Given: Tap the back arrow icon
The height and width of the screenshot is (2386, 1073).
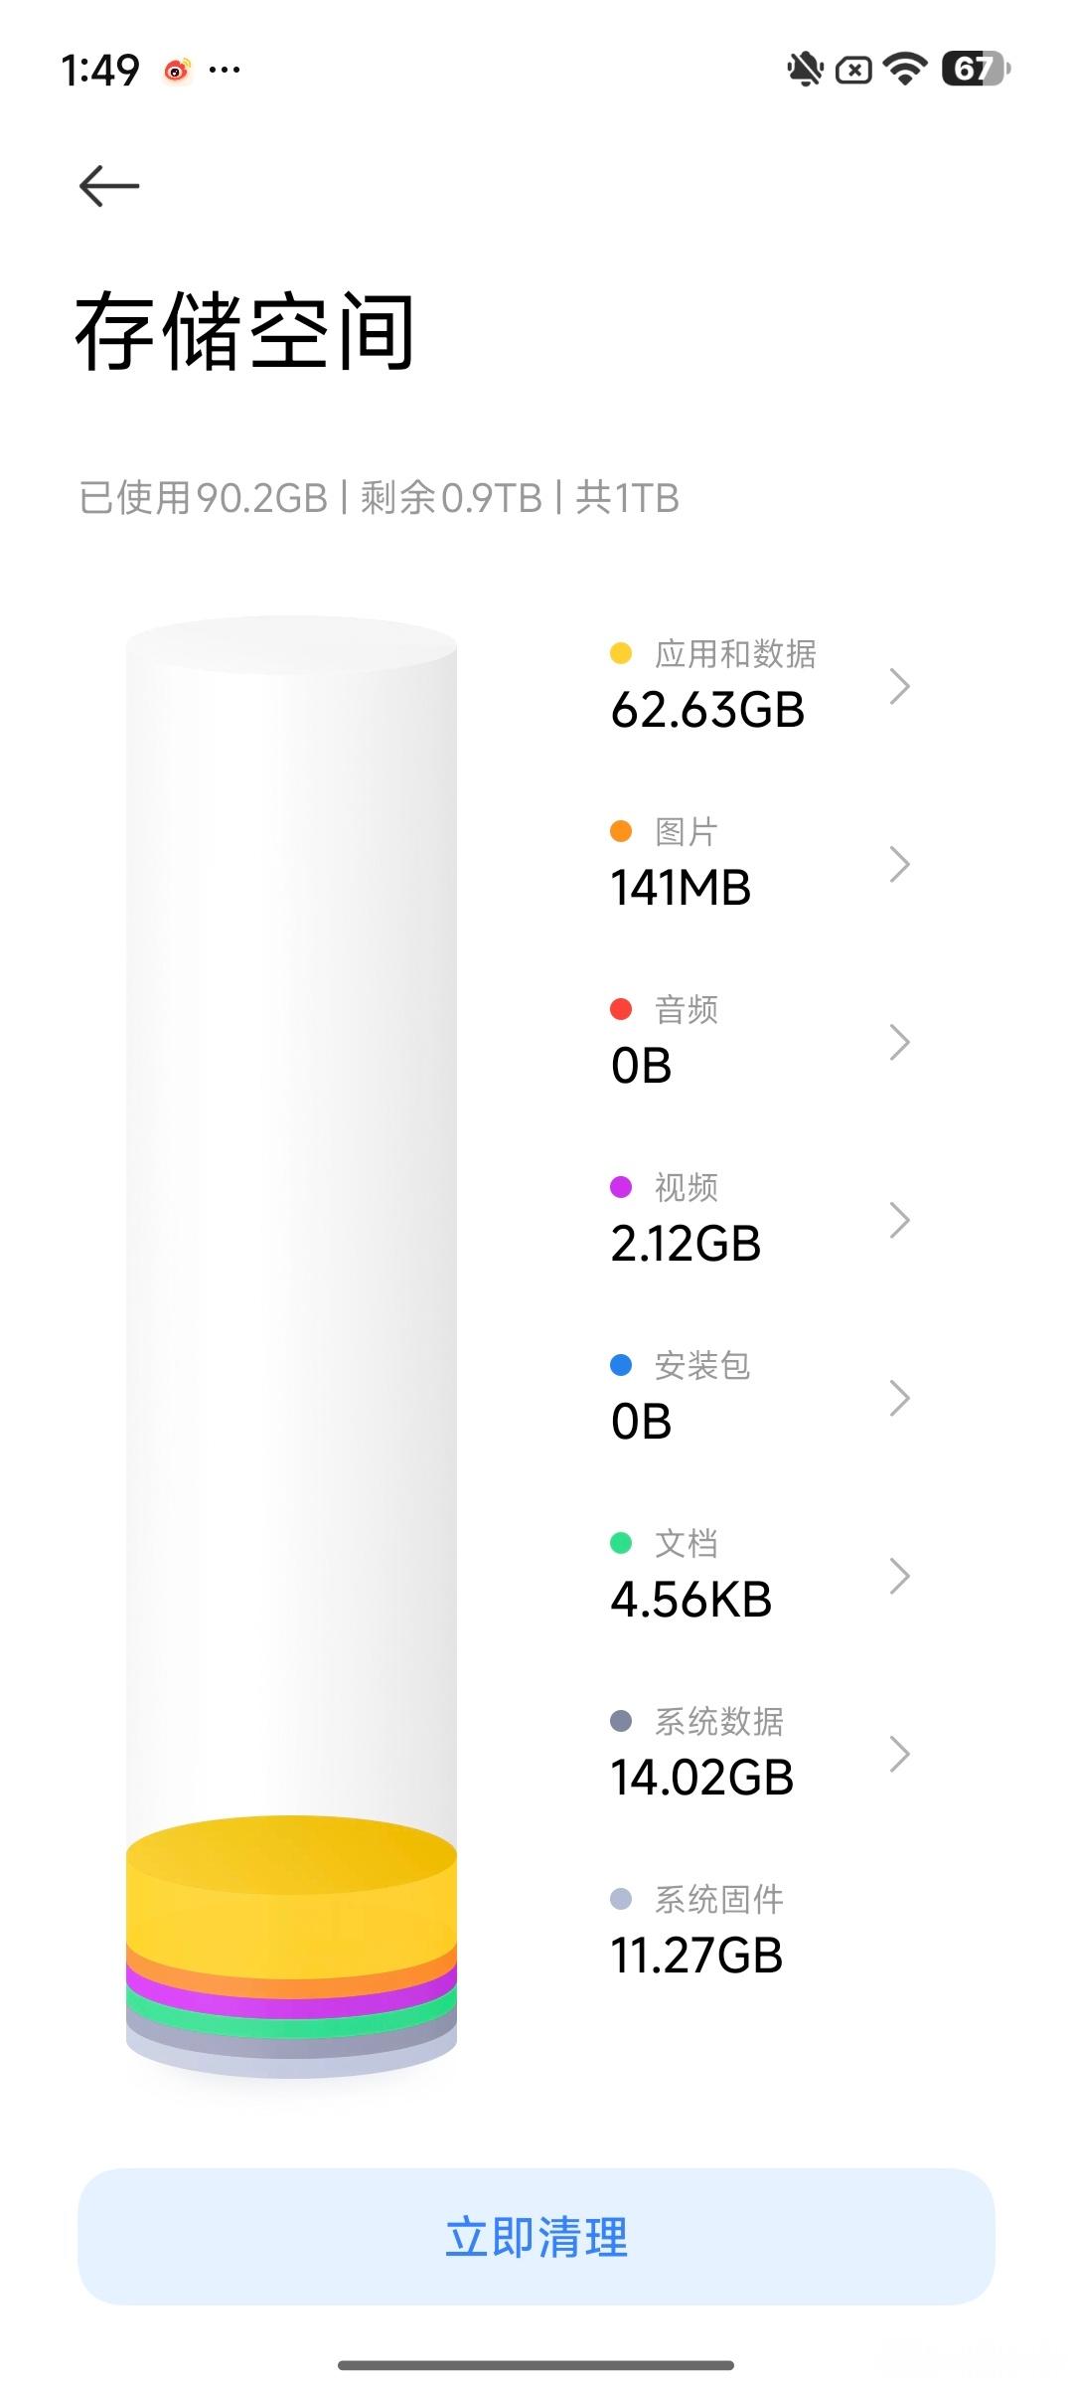Looking at the screenshot, I should click(x=109, y=186).
